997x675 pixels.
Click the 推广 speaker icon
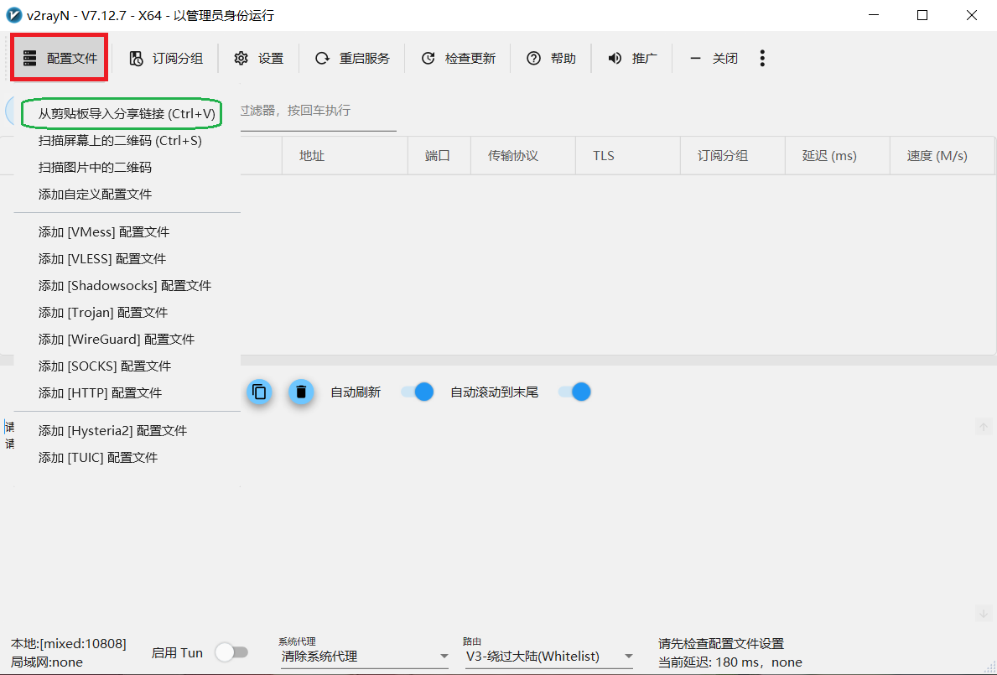coord(615,58)
